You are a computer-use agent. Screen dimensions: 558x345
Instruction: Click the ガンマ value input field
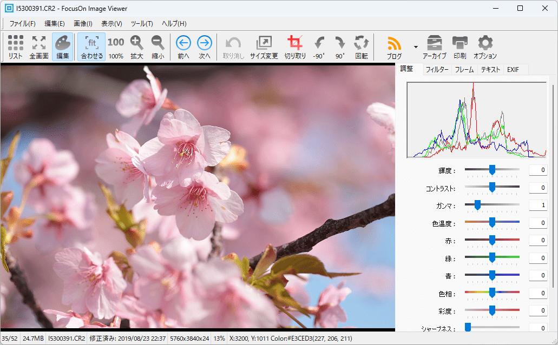click(x=537, y=205)
